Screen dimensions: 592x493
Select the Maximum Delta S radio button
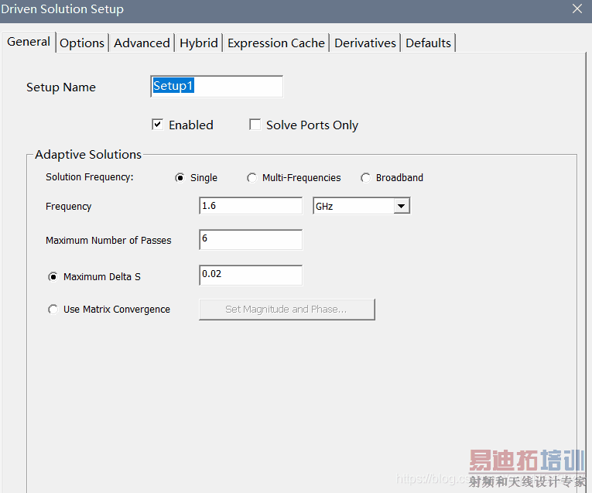pos(53,276)
